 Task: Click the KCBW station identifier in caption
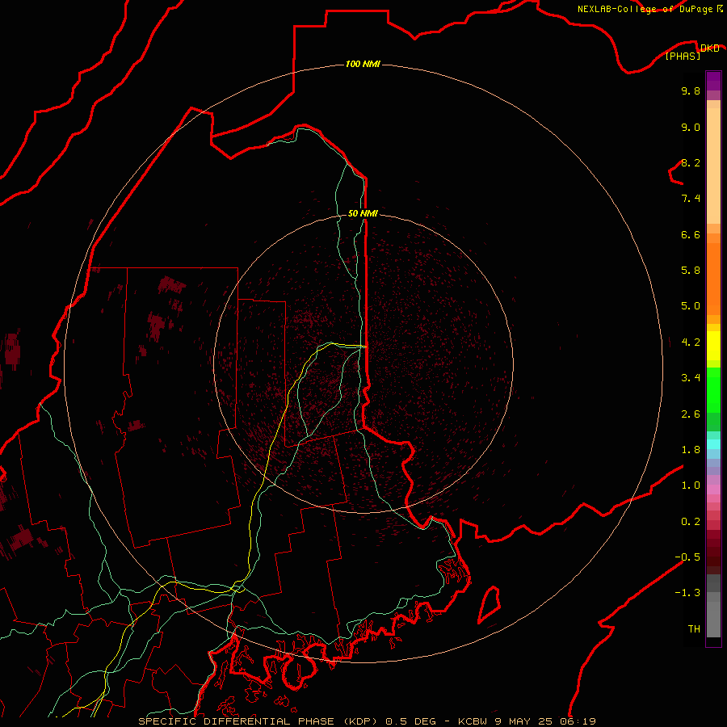click(473, 721)
